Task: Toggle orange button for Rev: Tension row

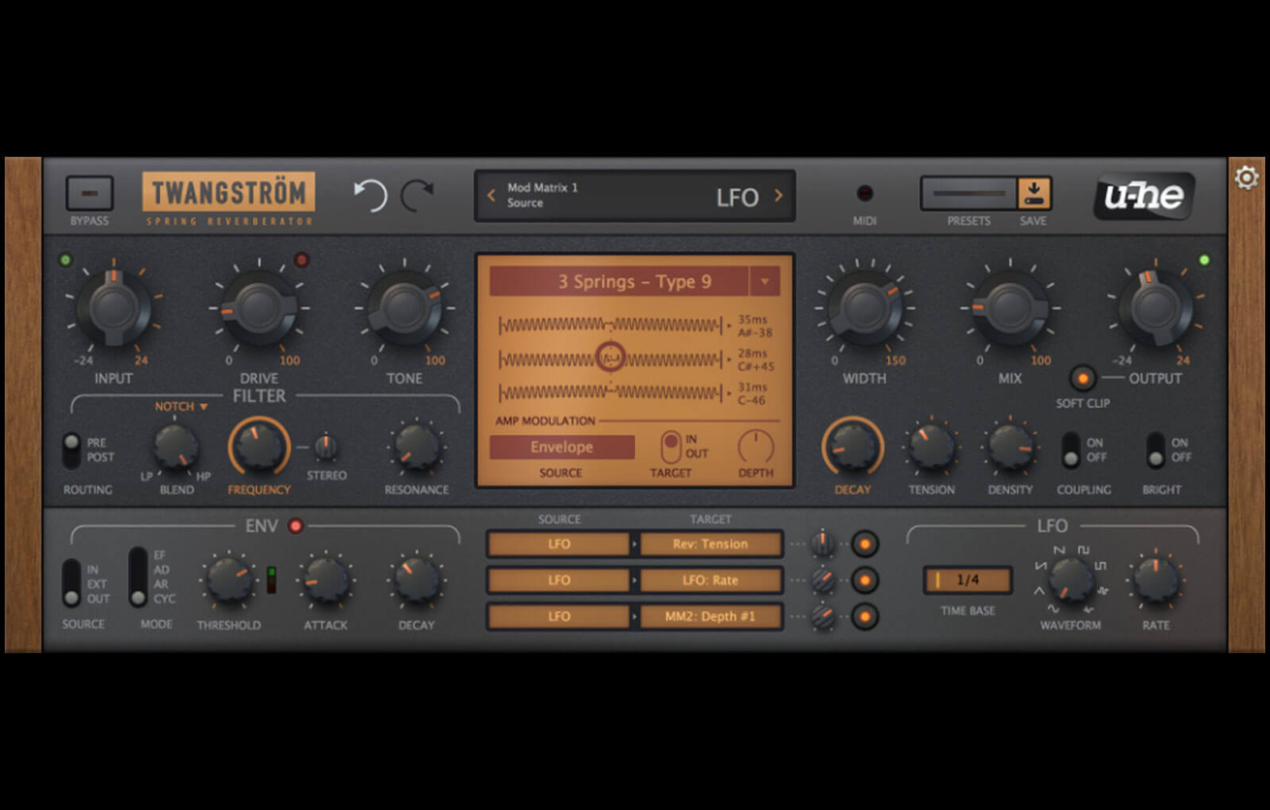Action: [x=865, y=544]
